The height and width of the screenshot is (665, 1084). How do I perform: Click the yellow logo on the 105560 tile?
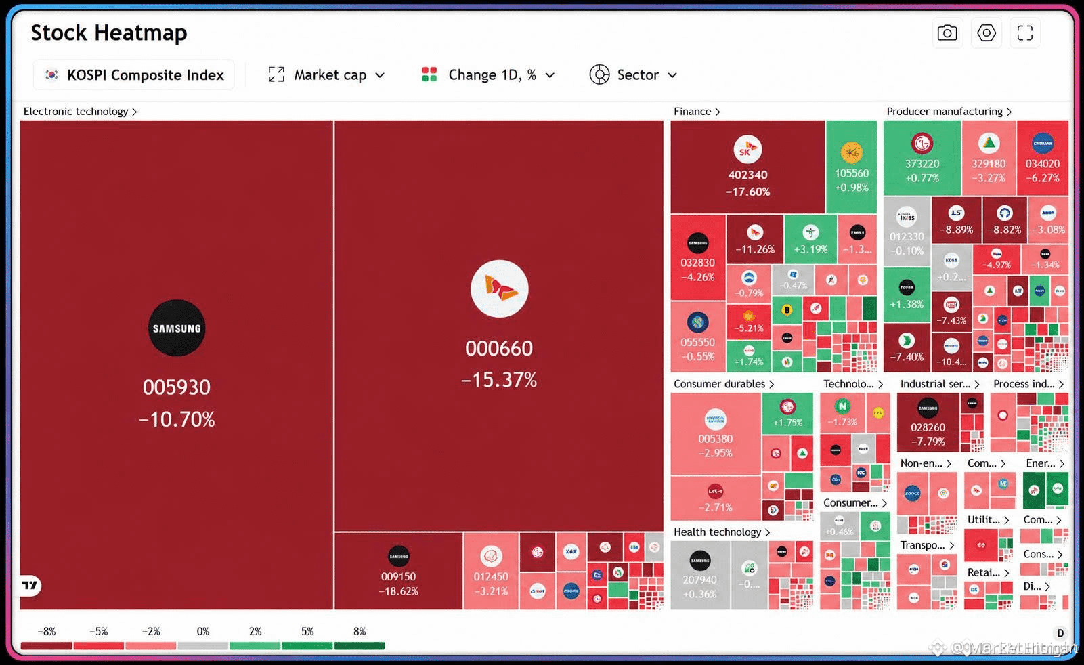click(851, 152)
